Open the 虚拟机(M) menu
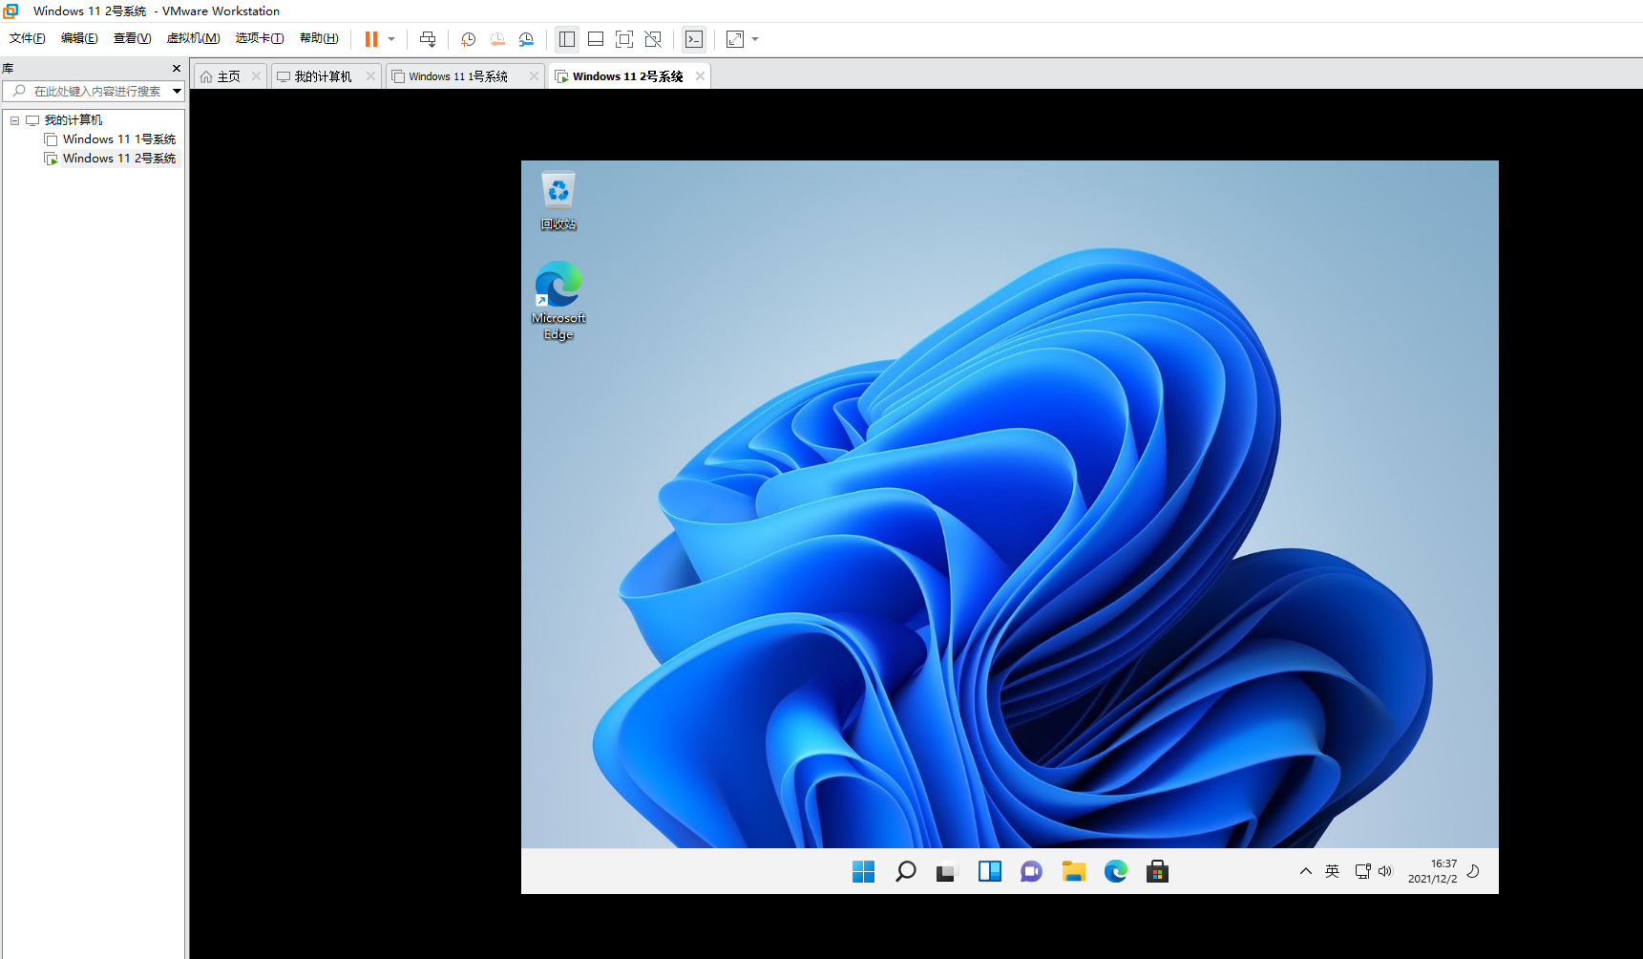This screenshot has width=1643, height=959. [193, 38]
